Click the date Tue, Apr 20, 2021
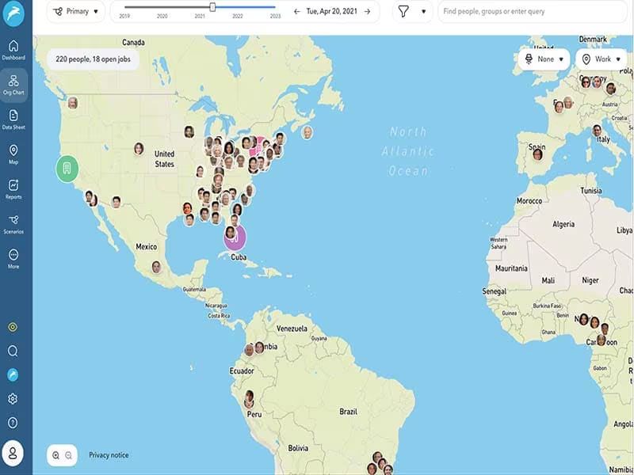This screenshot has height=475, width=634. 331,11
